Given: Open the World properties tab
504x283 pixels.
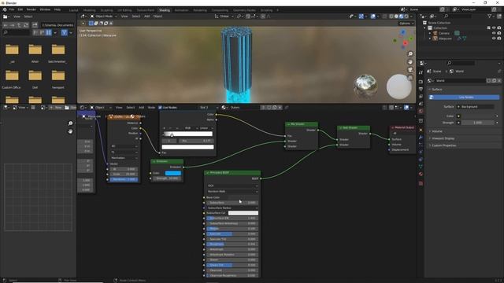Looking at the screenshot, I should (x=421, y=111).
